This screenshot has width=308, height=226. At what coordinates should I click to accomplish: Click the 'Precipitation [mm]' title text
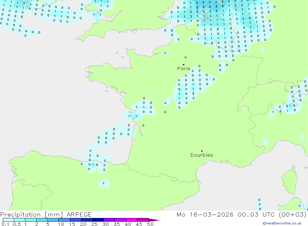click(x=31, y=215)
